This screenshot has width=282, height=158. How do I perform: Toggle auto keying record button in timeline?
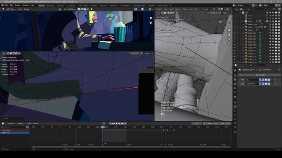click(104, 124)
